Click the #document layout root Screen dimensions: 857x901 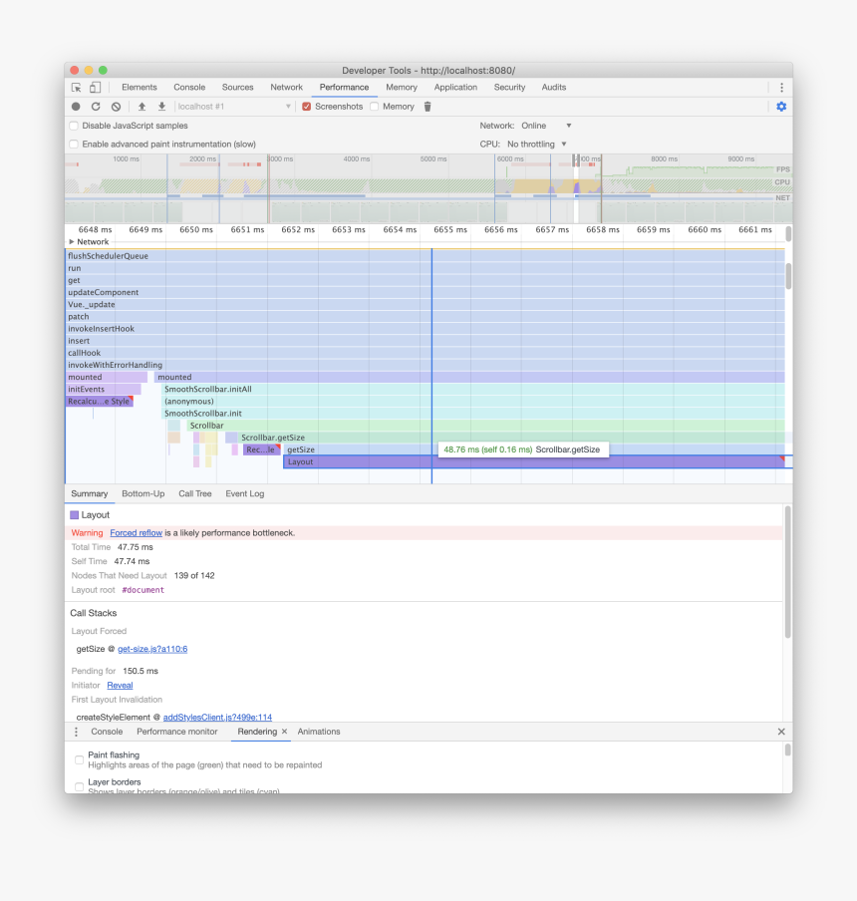coord(143,590)
